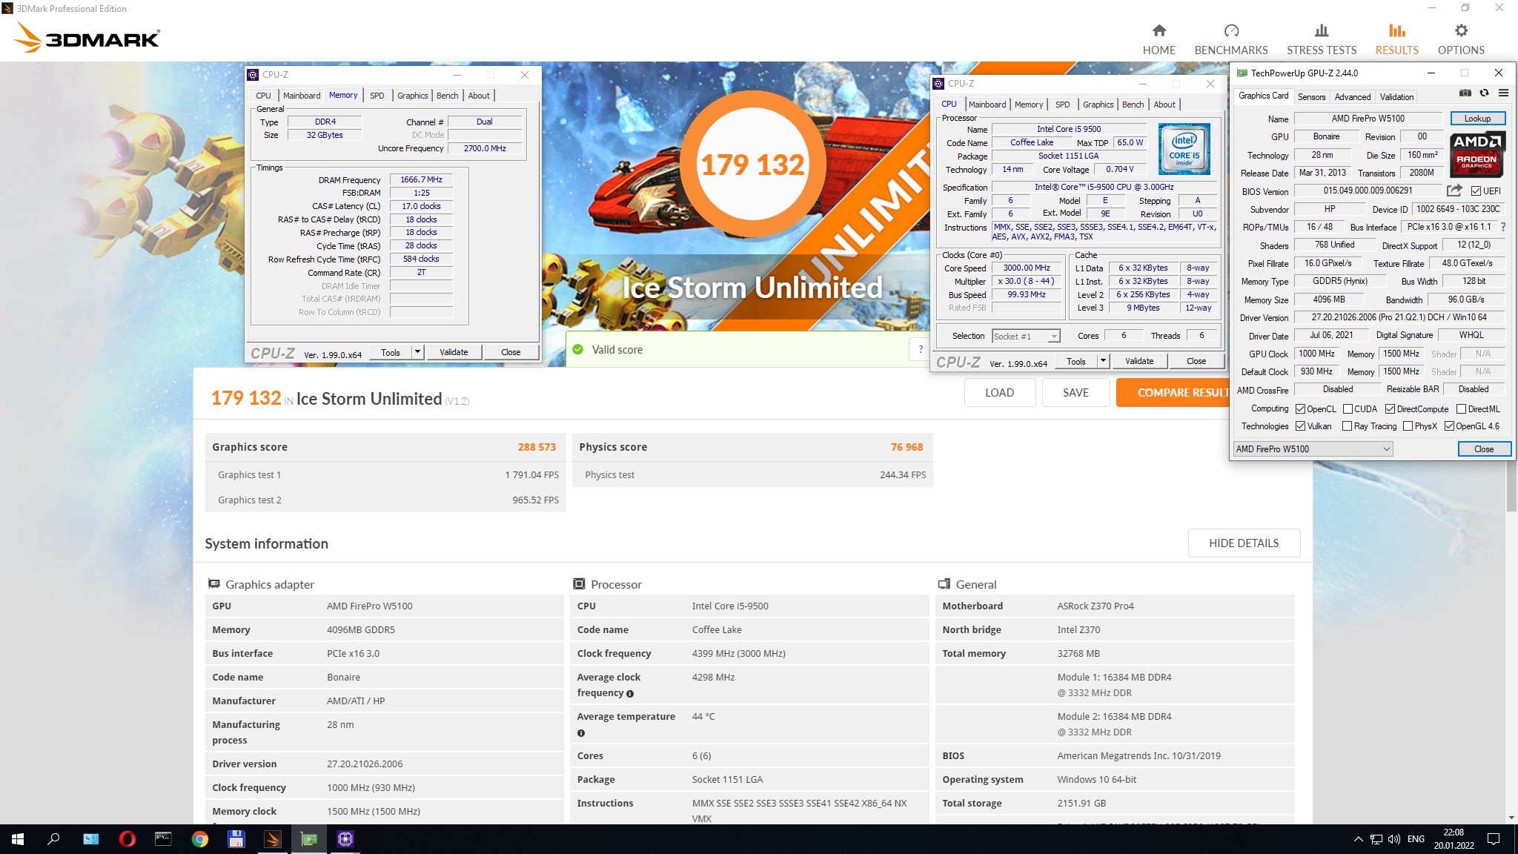This screenshot has width=1518, height=854.
Task: Open 3DMark OPTIONS gear
Action: [1461, 40]
